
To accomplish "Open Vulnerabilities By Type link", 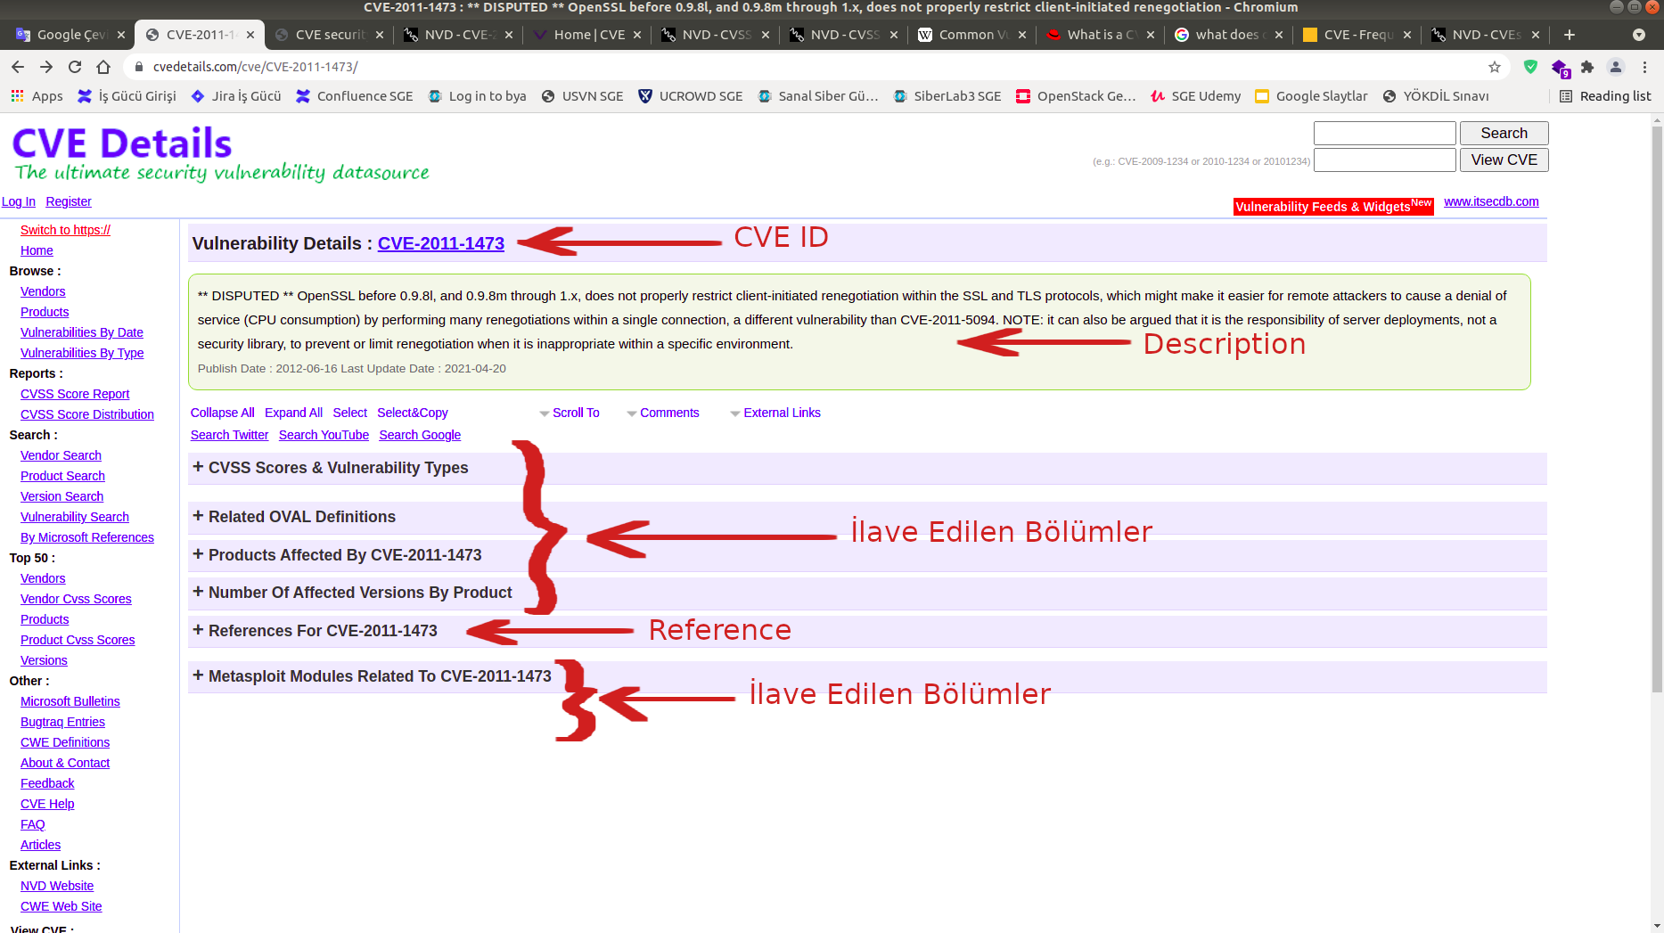I will click(x=82, y=353).
